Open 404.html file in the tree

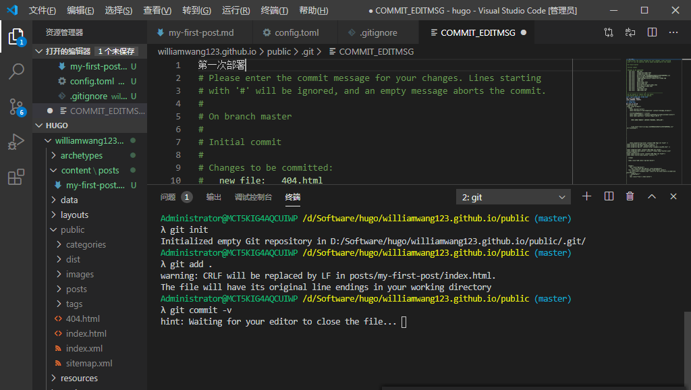[83, 318]
